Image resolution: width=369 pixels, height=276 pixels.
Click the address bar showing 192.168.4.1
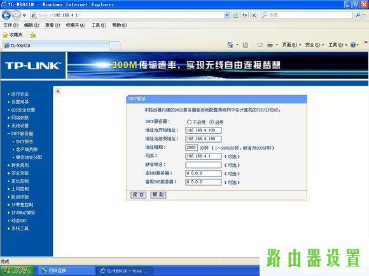127,15
